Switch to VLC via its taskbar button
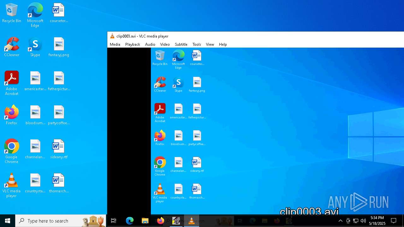 point(191,221)
